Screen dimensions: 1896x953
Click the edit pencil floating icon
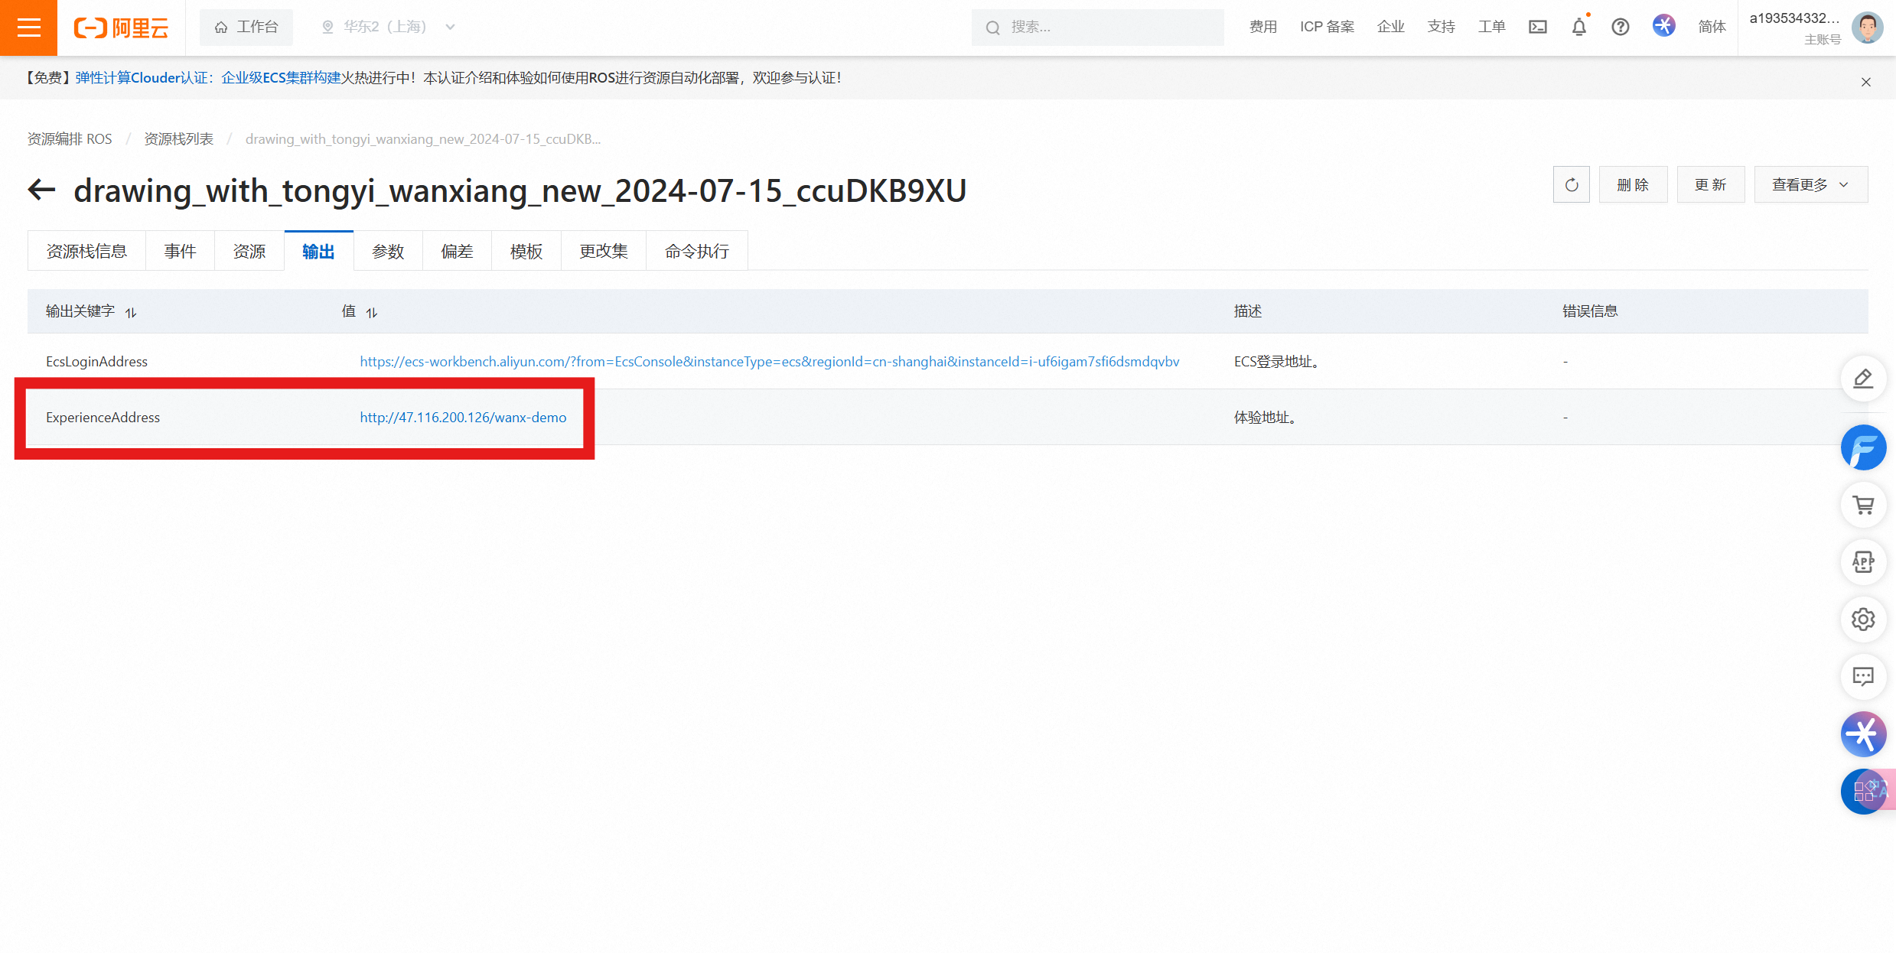point(1862,379)
